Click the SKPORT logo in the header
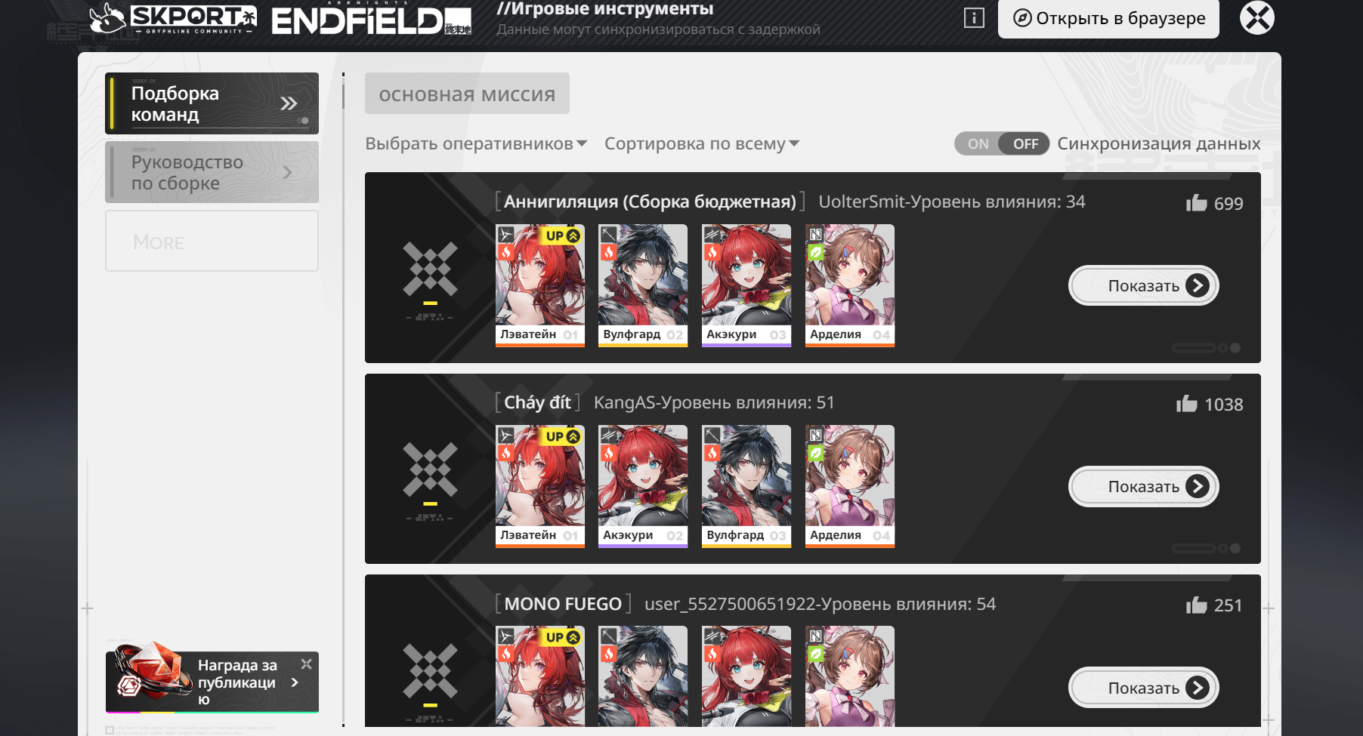Screen dimensions: 1363x736 173,19
